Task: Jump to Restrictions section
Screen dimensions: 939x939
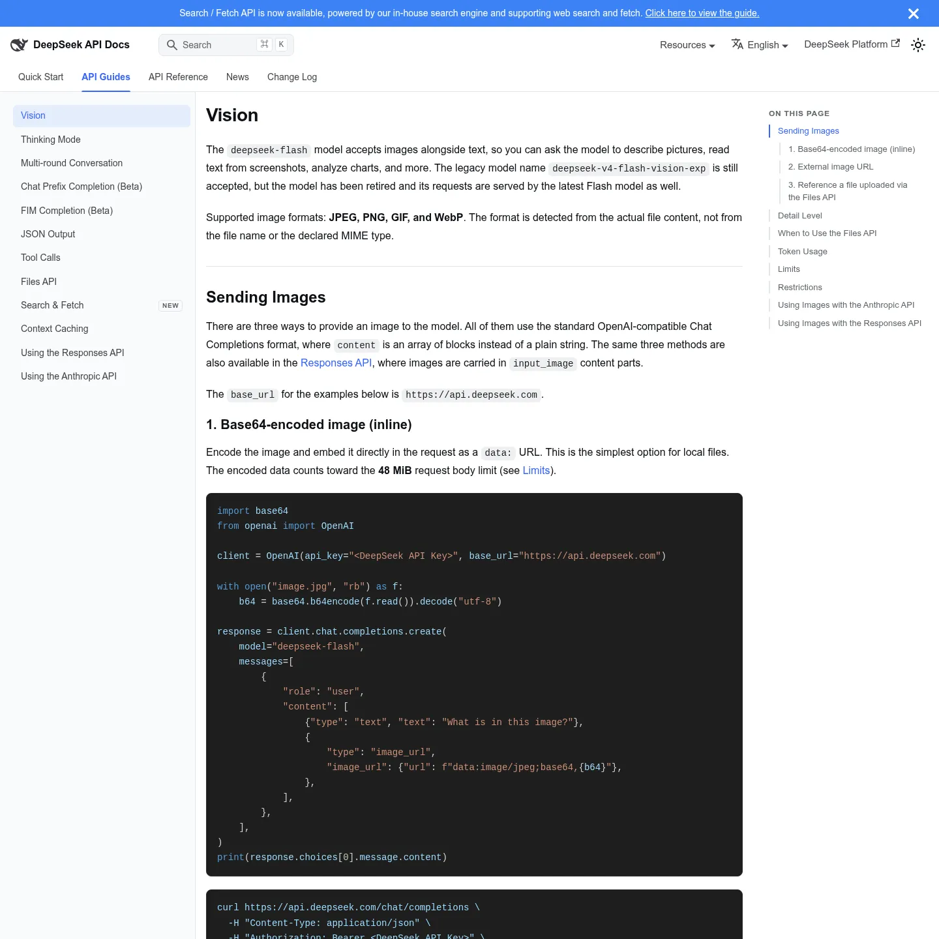Action: tap(800, 288)
